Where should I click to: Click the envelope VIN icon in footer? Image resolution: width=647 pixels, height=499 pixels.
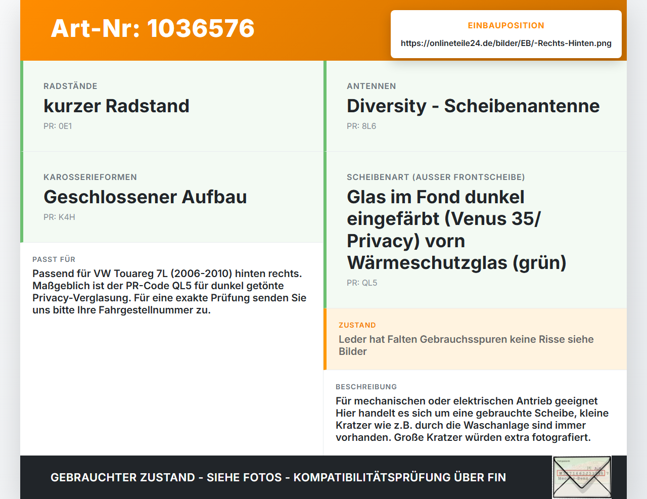[x=582, y=477]
